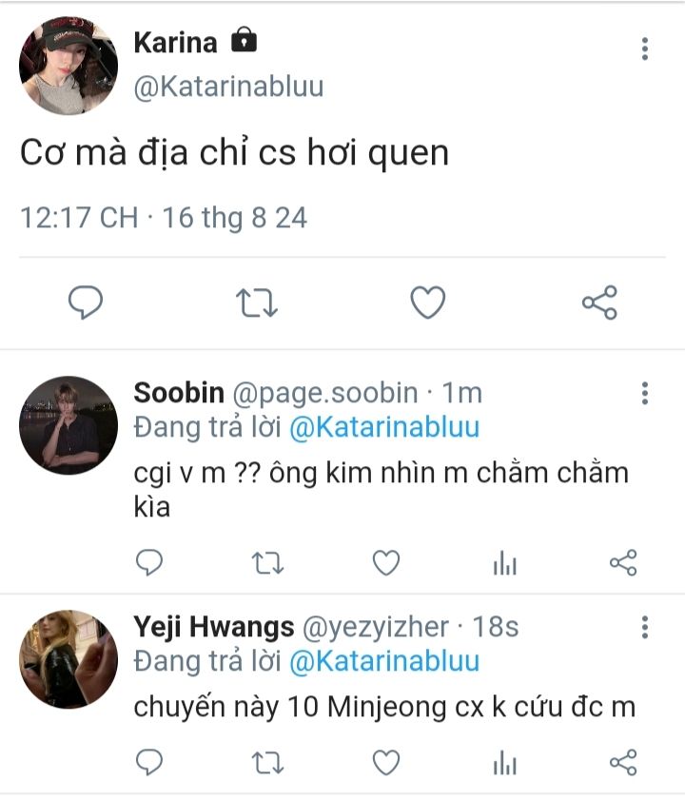Retweet Soobin's reply
685x801 pixels.
pos(267,563)
